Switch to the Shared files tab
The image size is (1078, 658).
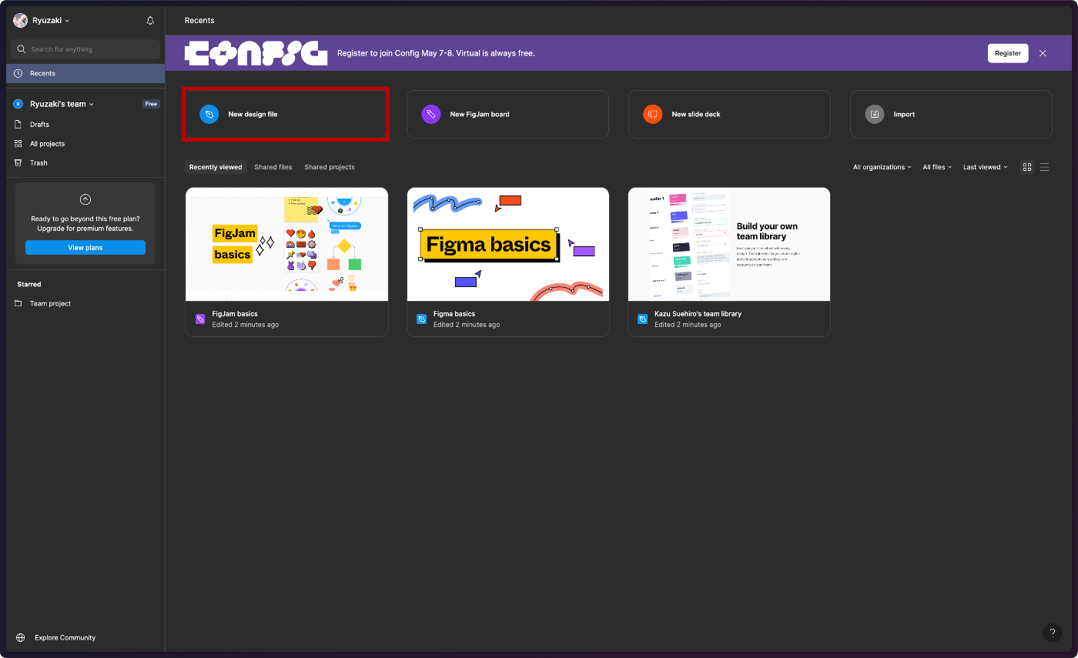273,167
